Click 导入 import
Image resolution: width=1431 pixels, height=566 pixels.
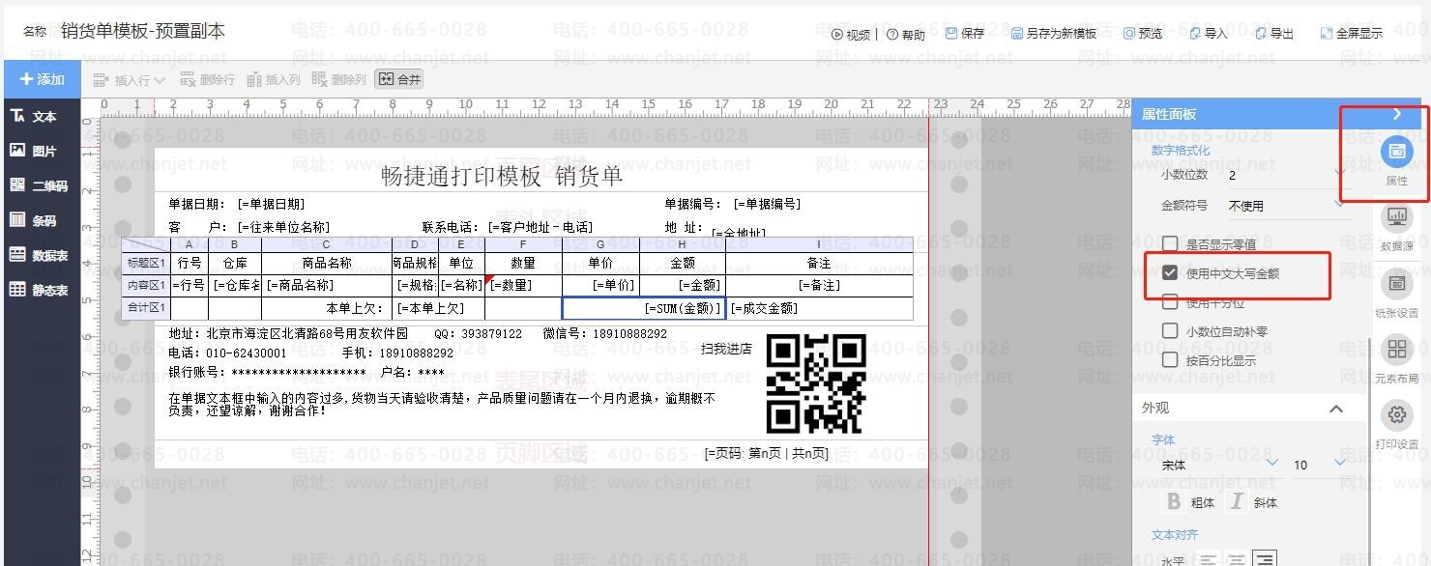coord(1209,34)
